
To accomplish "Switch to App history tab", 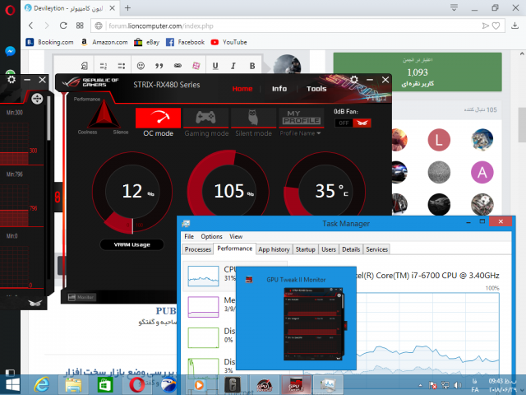I will coord(274,249).
